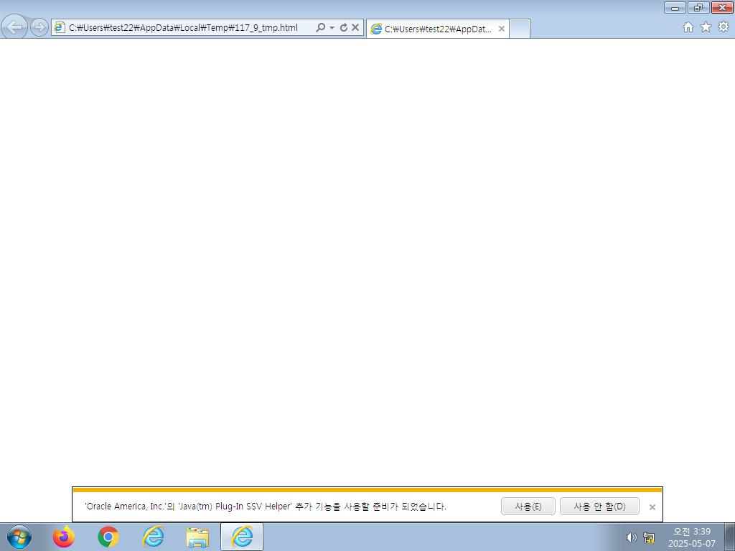This screenshot has height=551, width=735.
Task: Minimize the Internet Explorer window
Action: (x=675, y=7)
